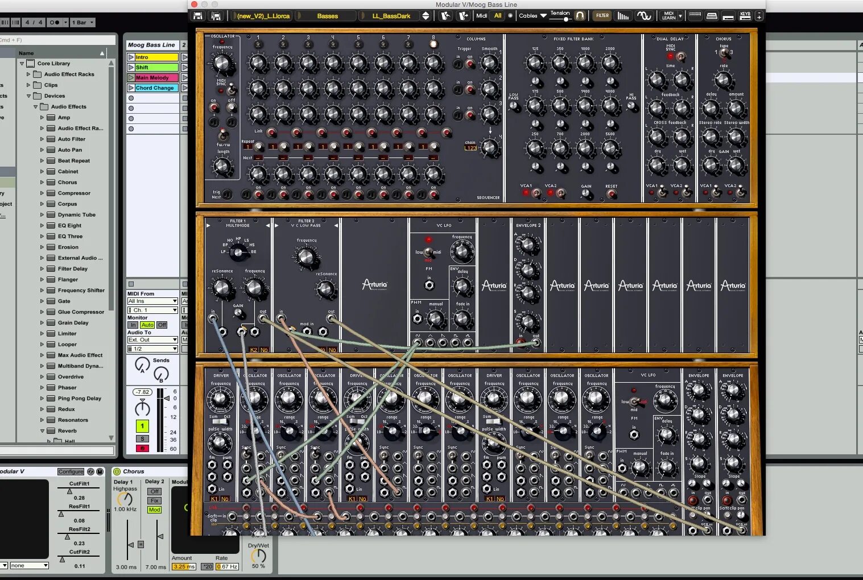The height and width of the screenshot is (580, 863).
Task: Launch the Chord Change clip
Action: click(131, 88)
